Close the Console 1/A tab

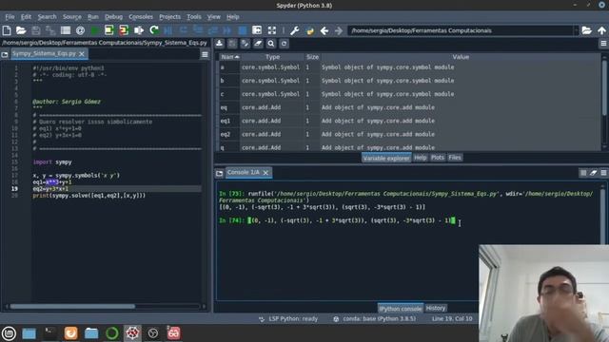[x=265, y=173]
